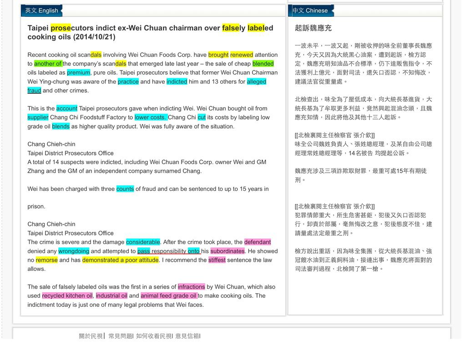Click the yellow-highlighted 'prose' in the headline

[x=61, y=28]
